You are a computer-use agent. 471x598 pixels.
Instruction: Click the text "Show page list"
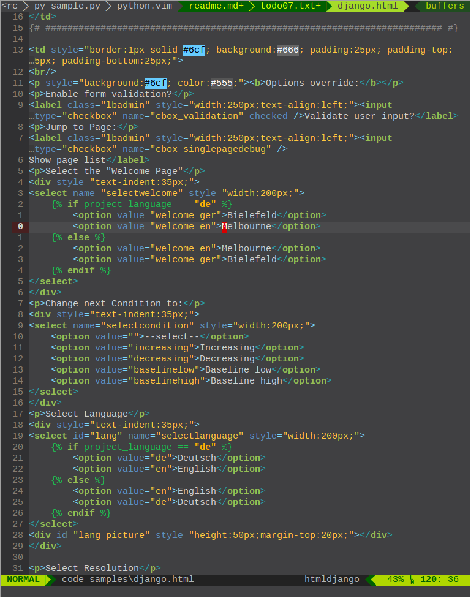click(x=67, y=161)
